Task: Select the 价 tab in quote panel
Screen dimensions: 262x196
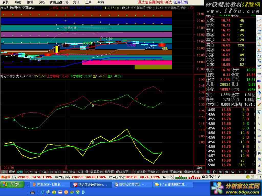Action: tap(214, 172)
